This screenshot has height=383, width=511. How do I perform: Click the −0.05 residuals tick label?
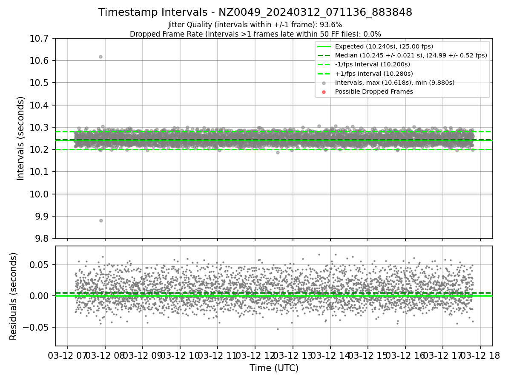click(37, 327)
